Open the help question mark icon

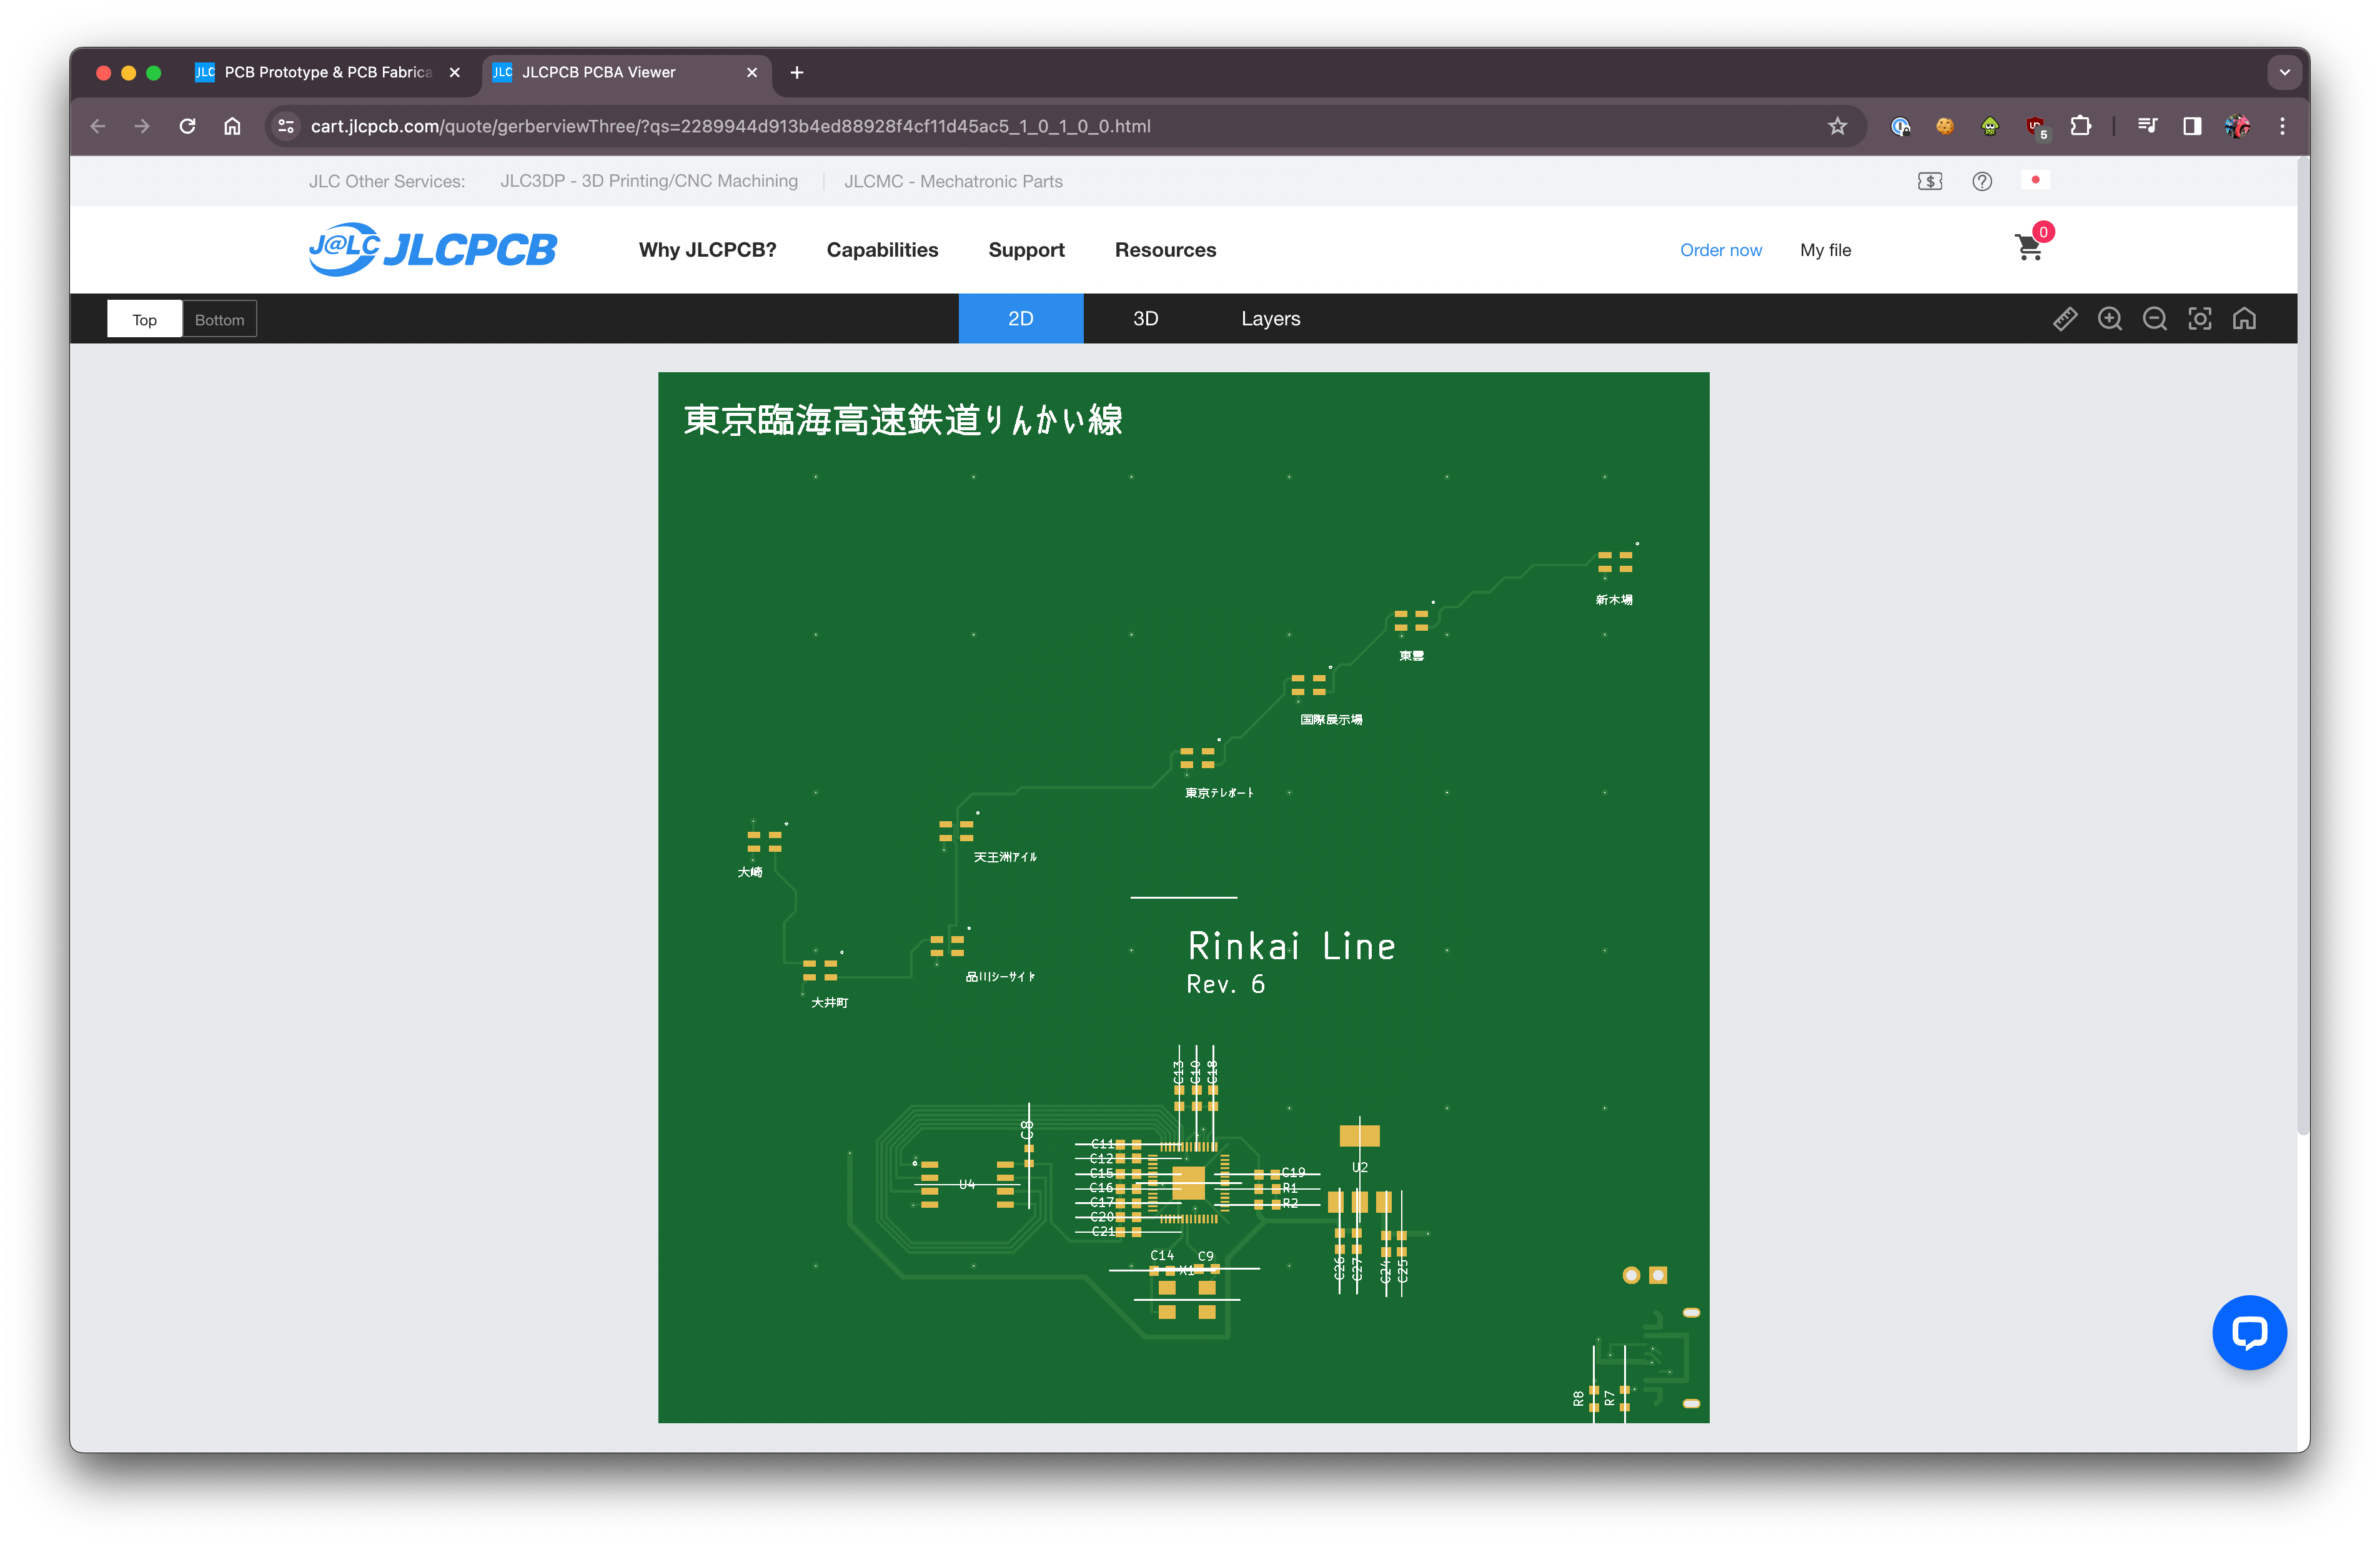click(1982, 181)
